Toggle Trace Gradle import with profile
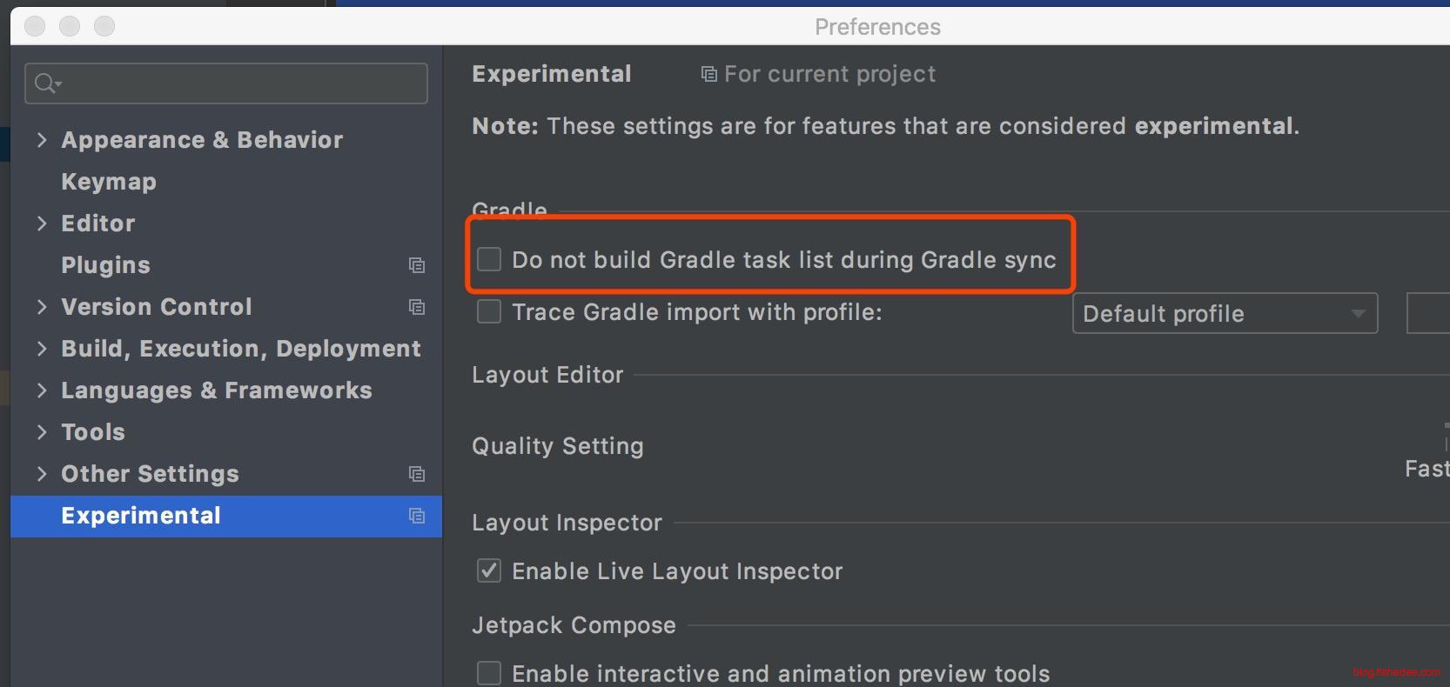 (x=489, y=311)
